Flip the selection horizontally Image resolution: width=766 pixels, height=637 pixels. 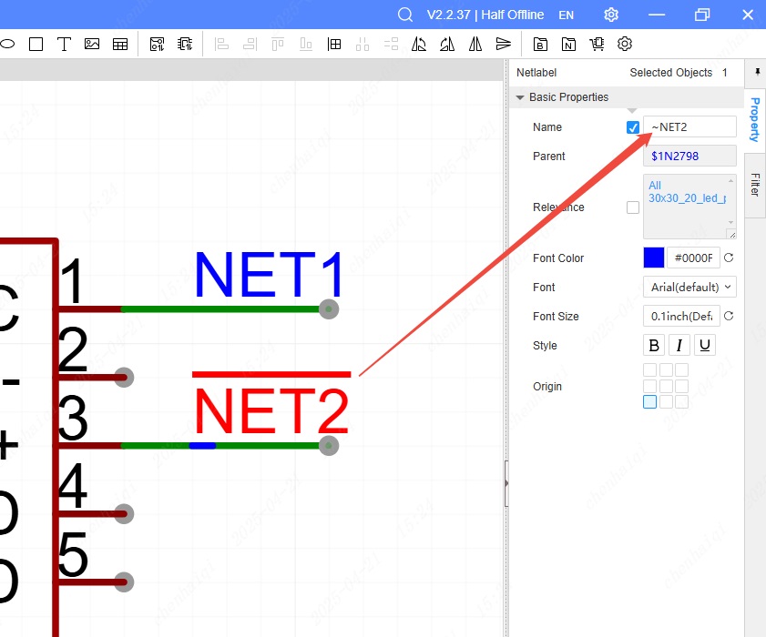click(475, 44)
